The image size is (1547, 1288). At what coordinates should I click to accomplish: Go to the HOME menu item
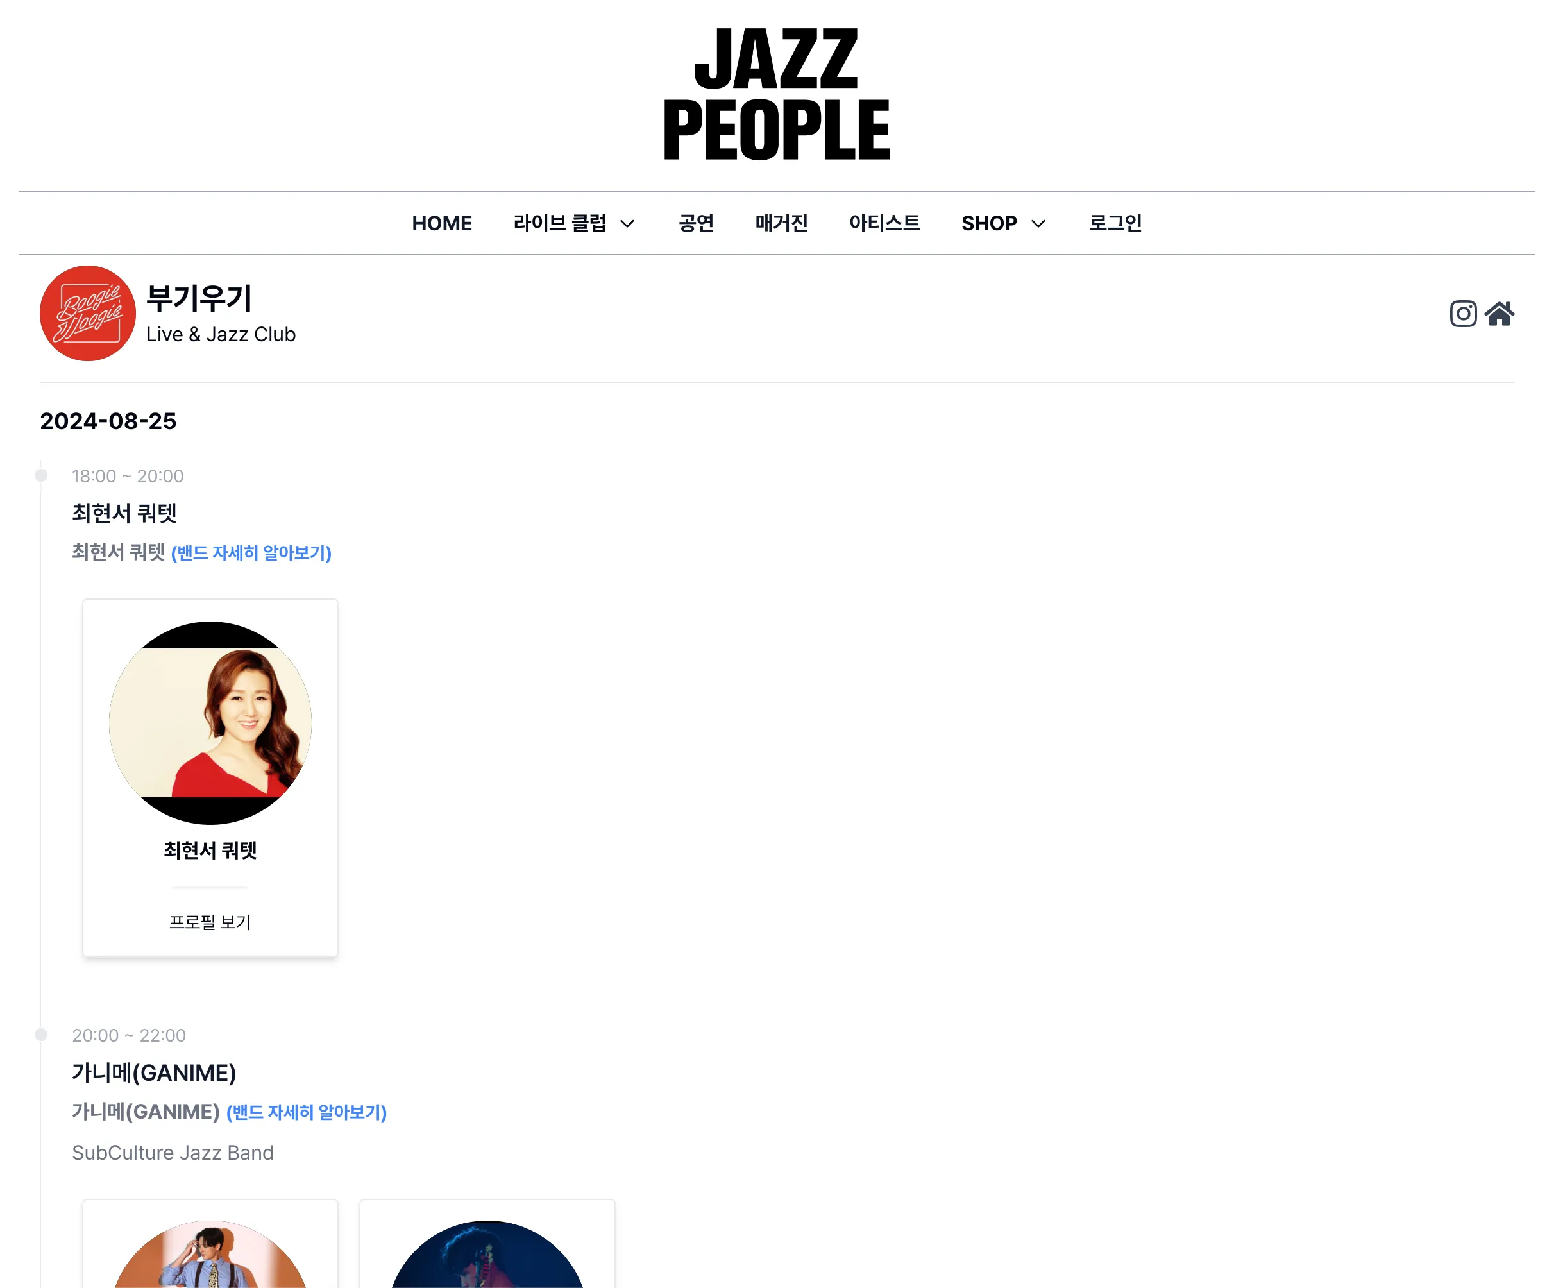pos(442,223)
